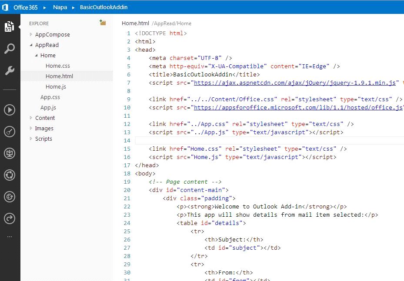Expand the Scripts folder arrow
Viewport: 404px width, 281px height.
tap(31, 139)
